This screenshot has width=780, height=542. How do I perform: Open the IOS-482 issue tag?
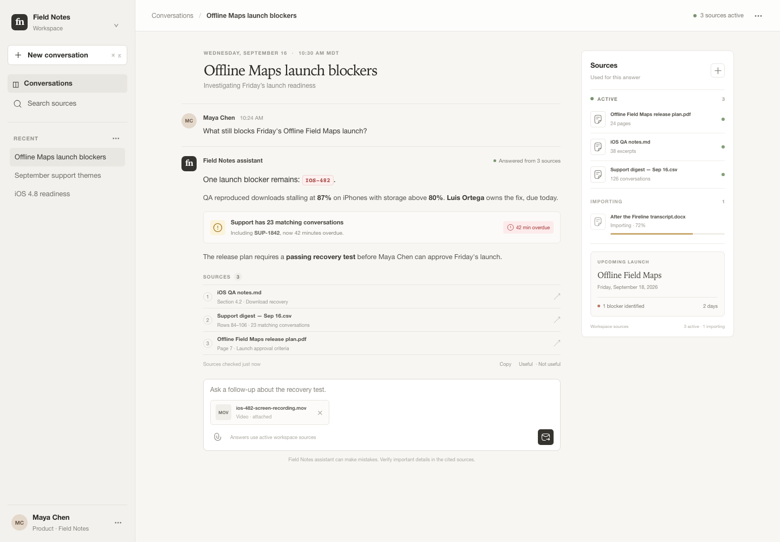317,180
